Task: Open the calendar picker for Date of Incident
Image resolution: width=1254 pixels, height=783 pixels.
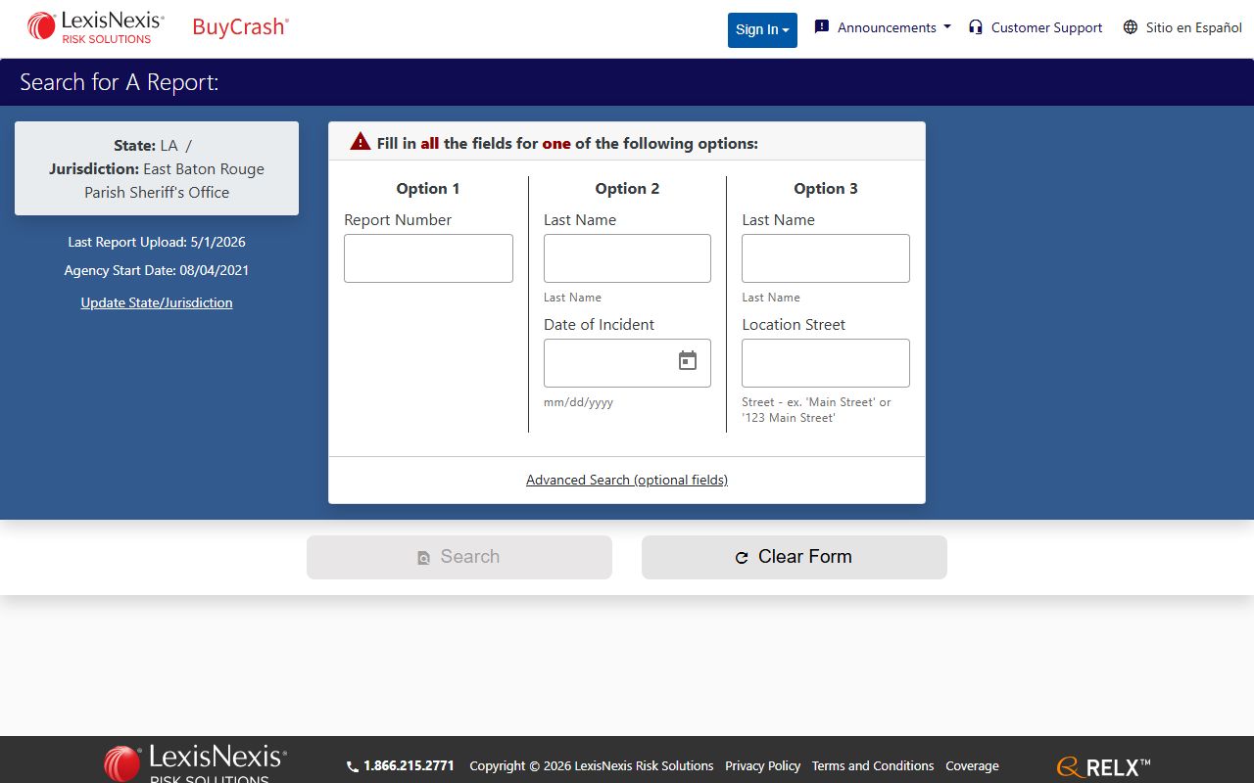Action: coord(688,361)
